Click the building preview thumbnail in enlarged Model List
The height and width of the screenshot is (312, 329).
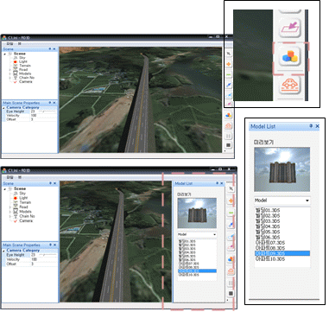(282, 169)
